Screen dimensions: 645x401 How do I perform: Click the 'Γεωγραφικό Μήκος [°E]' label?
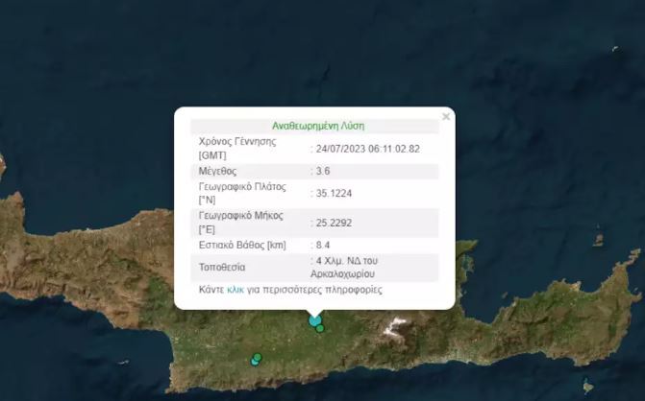click(x=241, y=223)
